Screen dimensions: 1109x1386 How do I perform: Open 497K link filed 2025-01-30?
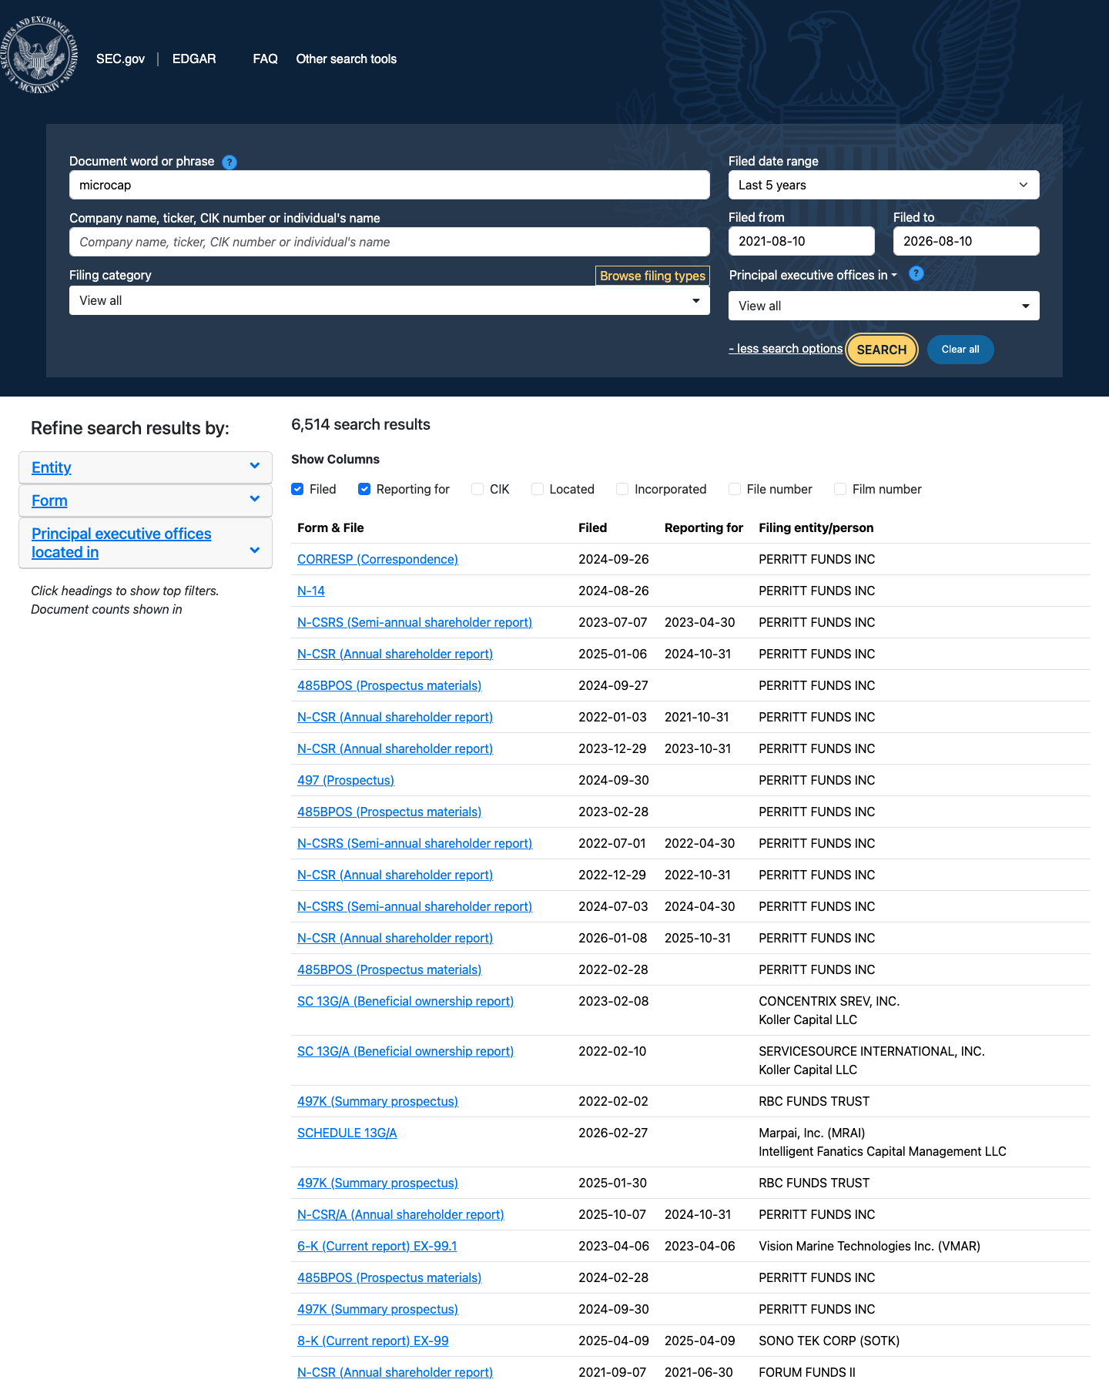pos(377,1183)
